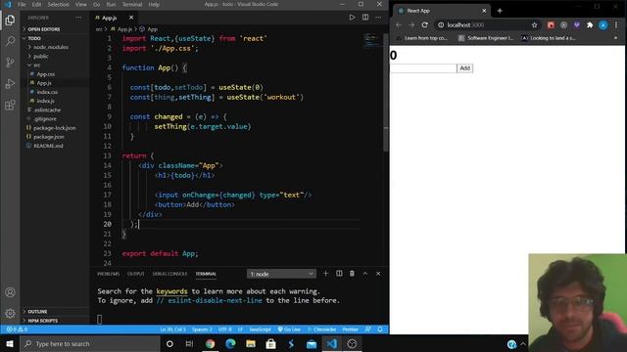Switch to DEBUG CONSOLE tab
This screenshot has width=627, height=352.
coord(169,274)
